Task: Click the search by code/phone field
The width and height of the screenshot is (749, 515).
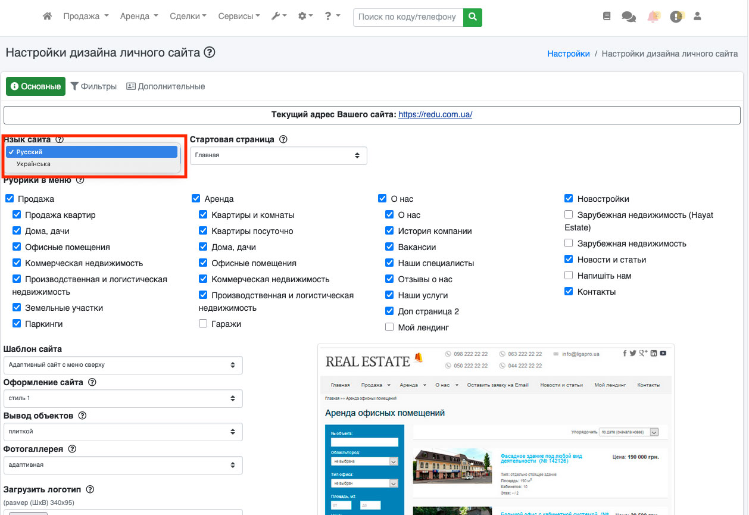Action: [408, 17]
